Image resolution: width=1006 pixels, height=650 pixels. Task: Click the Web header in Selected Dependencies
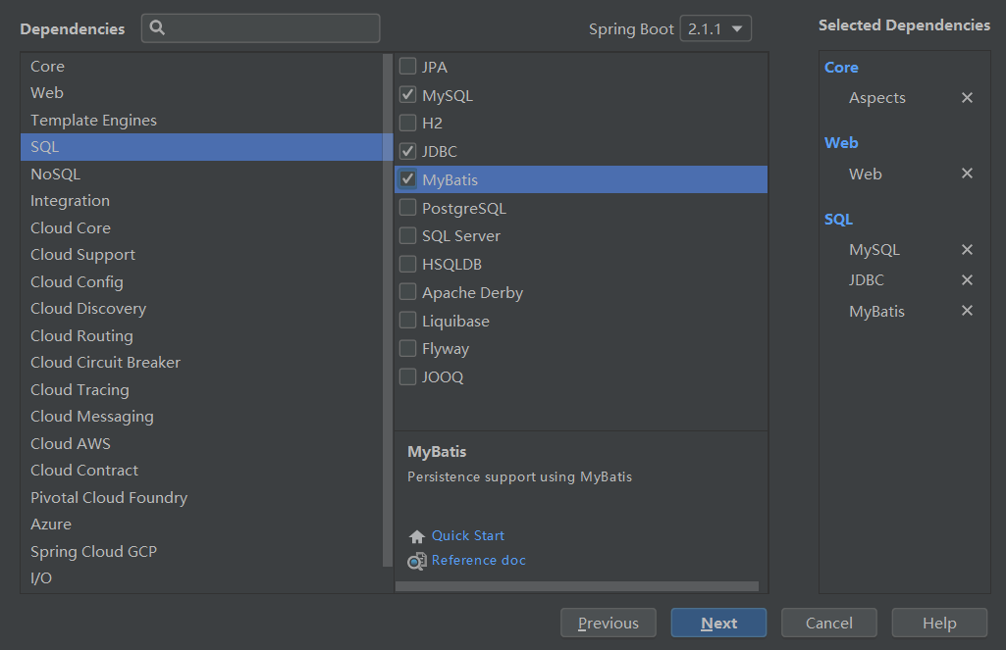coord(841,143)
